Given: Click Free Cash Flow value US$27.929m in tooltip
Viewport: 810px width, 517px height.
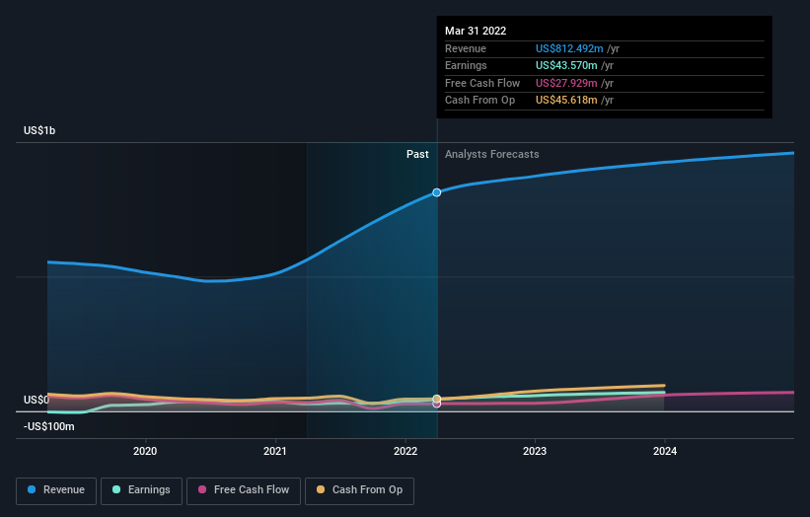Looking at the screenshot, I should pos(566,83).
